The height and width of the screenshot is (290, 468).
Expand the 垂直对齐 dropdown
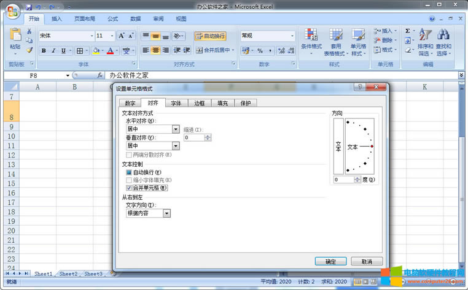(x=176, y=146)
